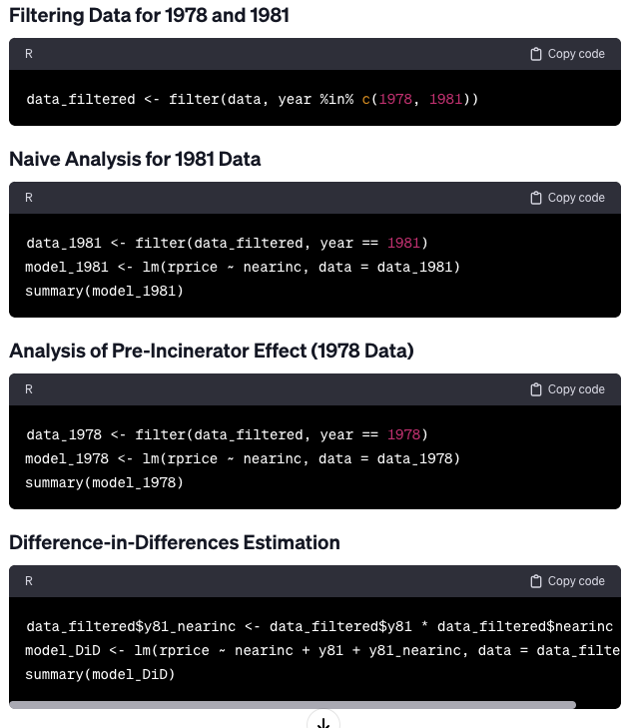
Task: Click clipboard icon in filtering data code block
Action: (x=536, y=54)
